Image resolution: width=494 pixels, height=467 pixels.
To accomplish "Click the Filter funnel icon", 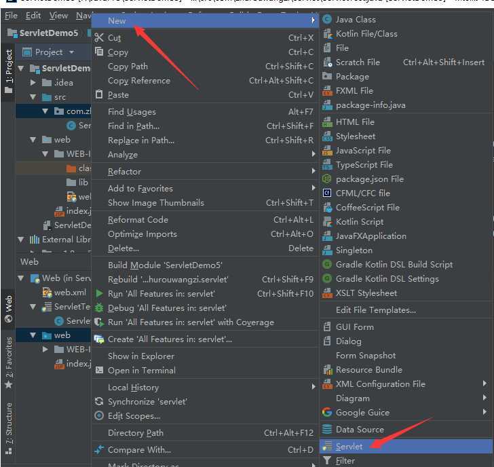I will click(x=327, y=460).
